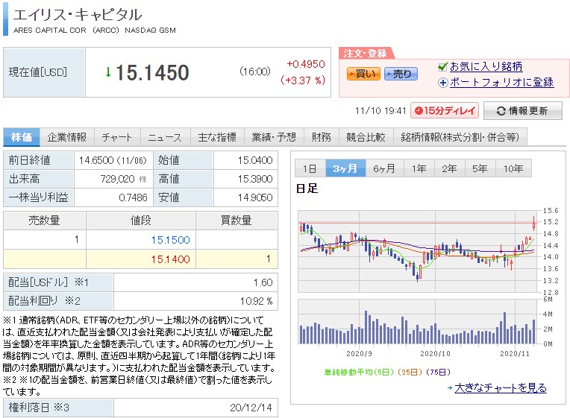The height and width of the screenshot is (418, 570).
Task: Click the current price 15.1450
Action: [x=152, y=72]
